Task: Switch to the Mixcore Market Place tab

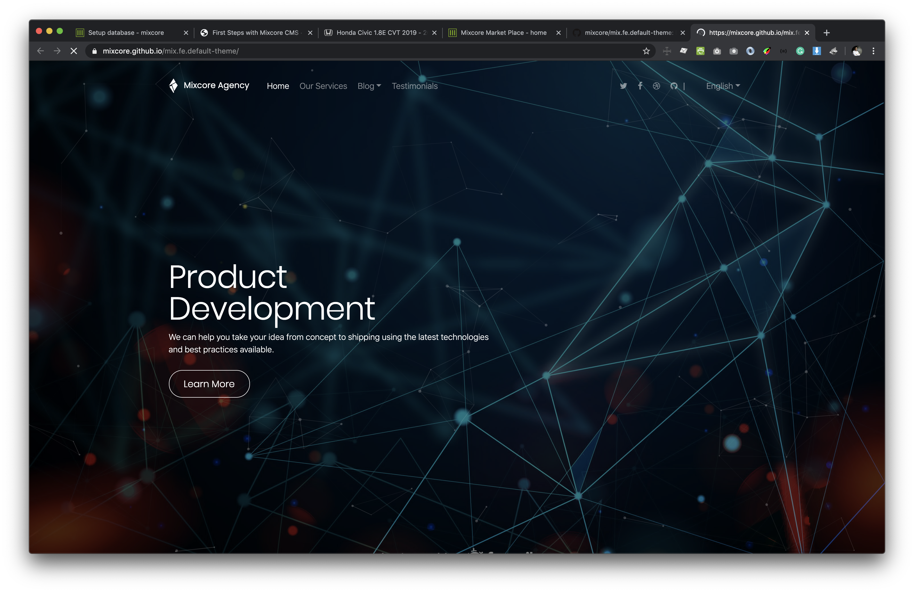Action: click(x=503, y=33)
